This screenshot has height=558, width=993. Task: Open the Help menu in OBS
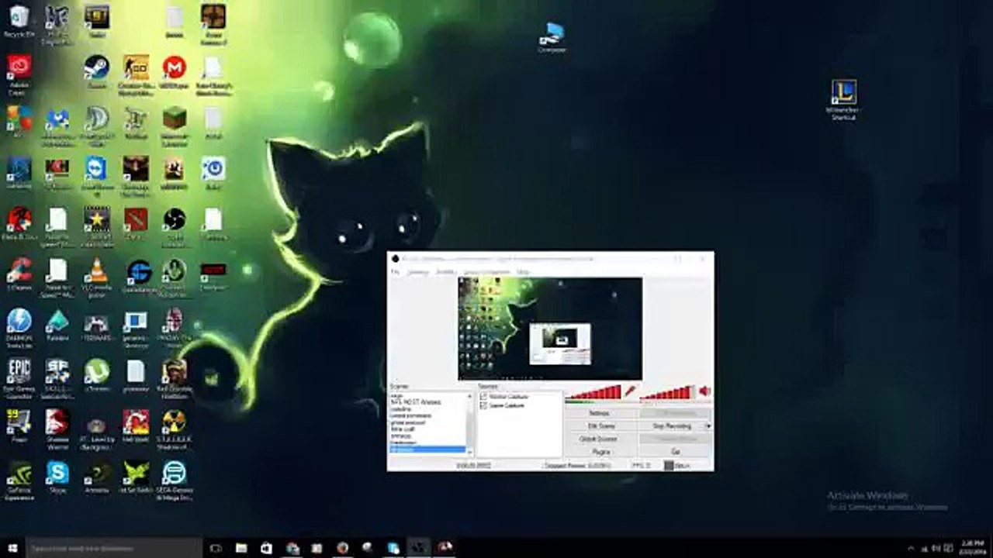click(523, 272)
